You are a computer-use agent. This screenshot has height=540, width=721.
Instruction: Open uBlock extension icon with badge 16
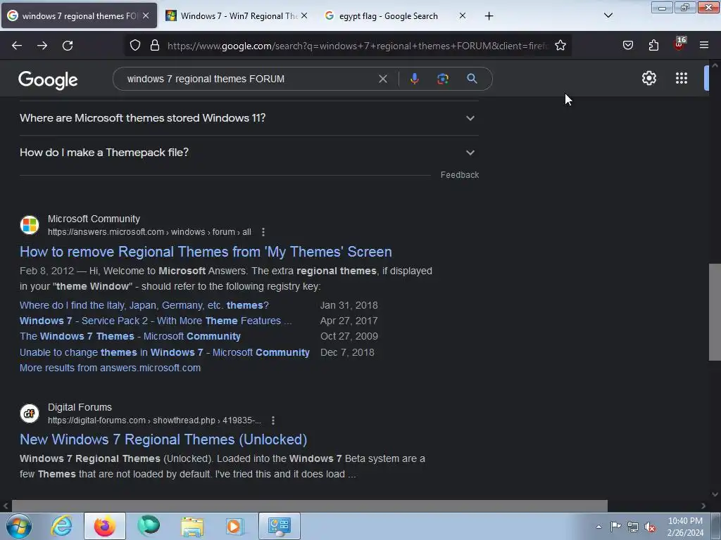(x=679, y=44)
